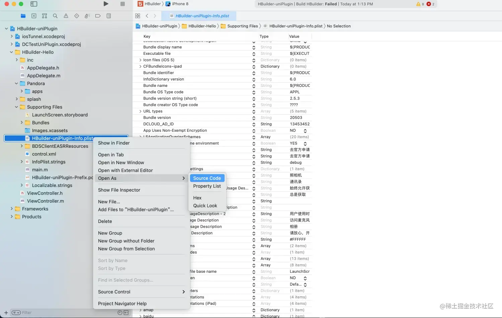
Task: Open the Source Control navigator icon
Action: [34, 16]
